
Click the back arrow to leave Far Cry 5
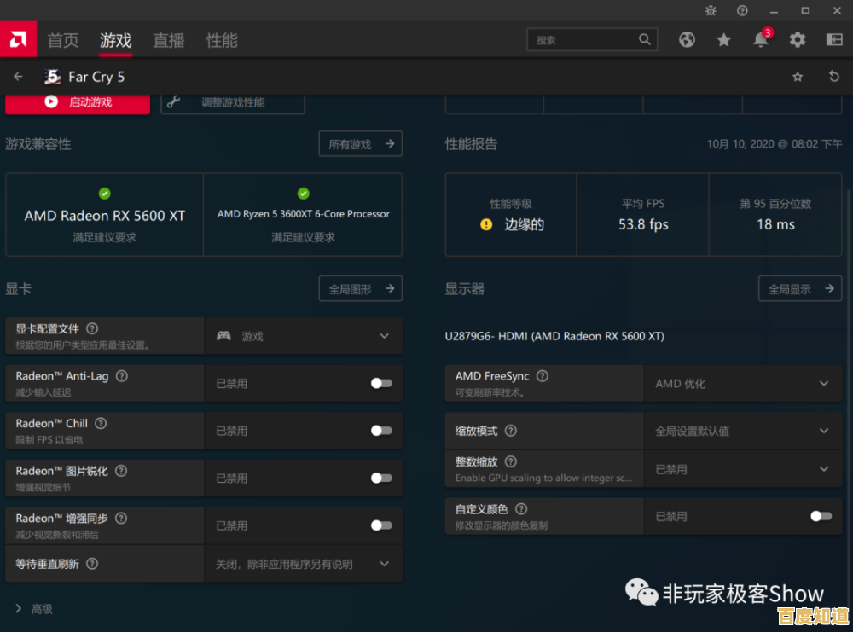point(18,76)
